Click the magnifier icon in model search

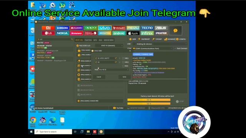tap(72, 39)
